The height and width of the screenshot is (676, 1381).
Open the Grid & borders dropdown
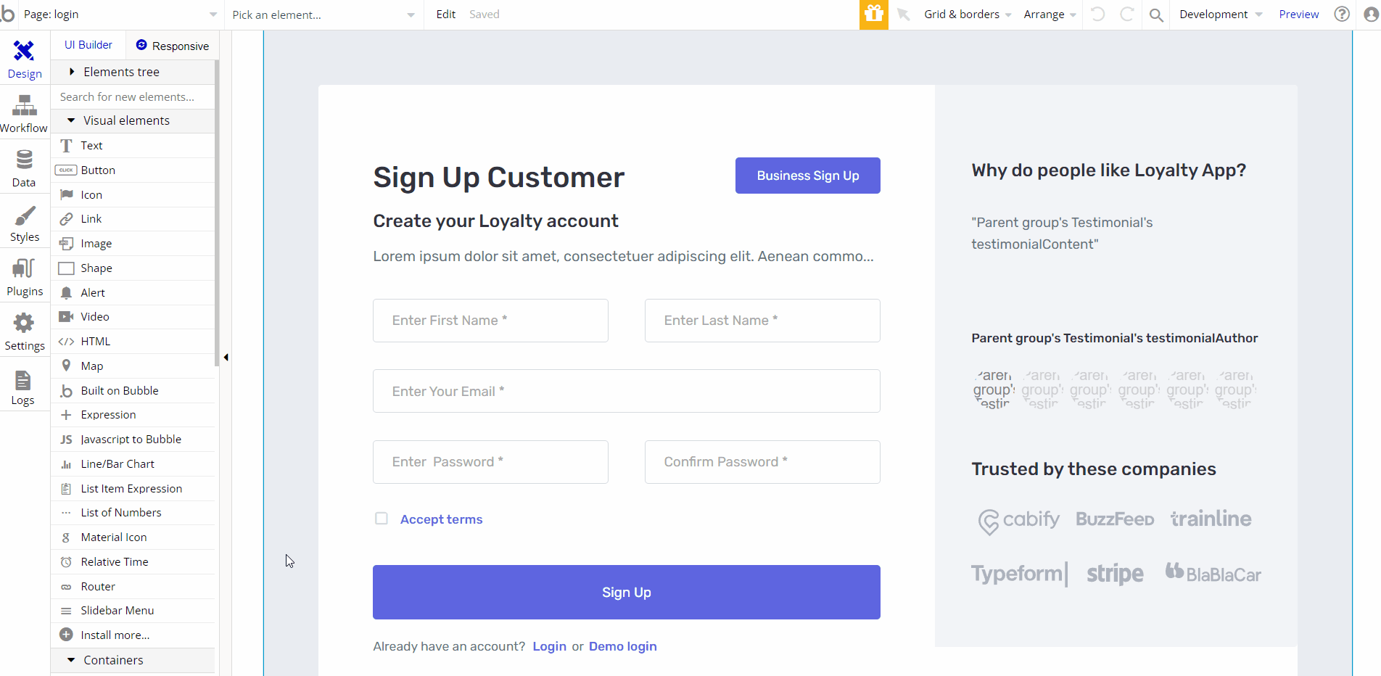(x=968, y=15)
